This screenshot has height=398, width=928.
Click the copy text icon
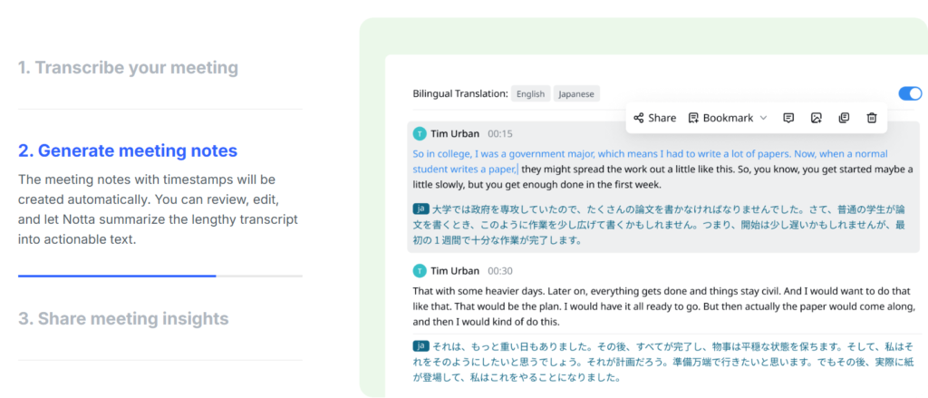click(x=844, y=118)
